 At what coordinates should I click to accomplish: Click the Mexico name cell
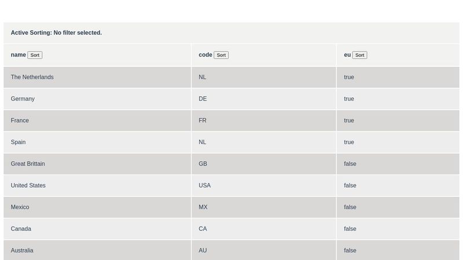tap(20, 207)
